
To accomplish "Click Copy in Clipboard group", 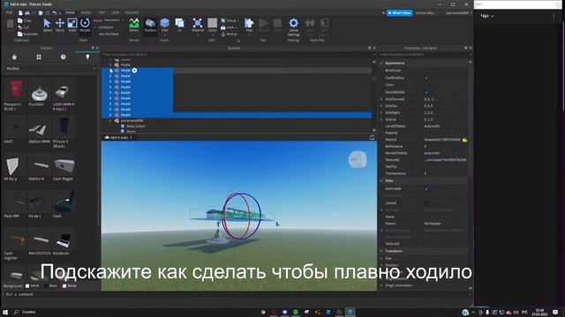I will [25, 21].
